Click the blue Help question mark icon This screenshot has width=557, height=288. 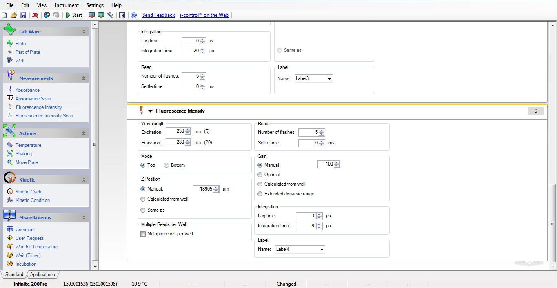click(133, 15)
